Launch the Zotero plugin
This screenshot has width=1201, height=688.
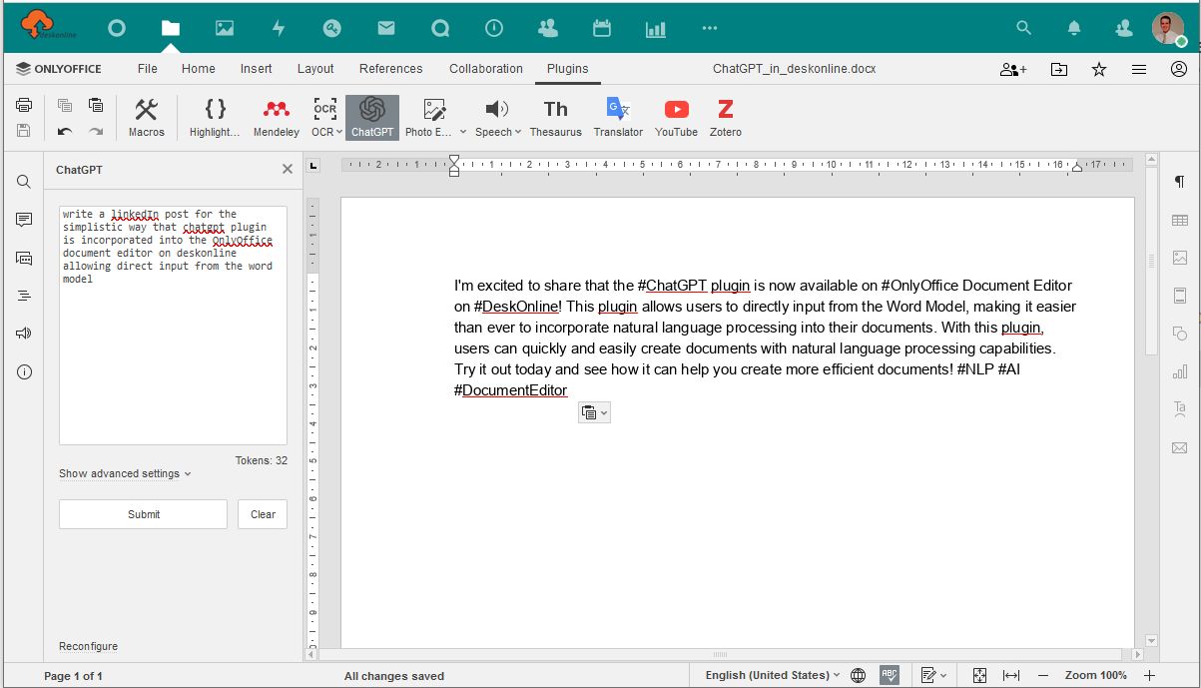pyautogui.click(x=725, y=115)
